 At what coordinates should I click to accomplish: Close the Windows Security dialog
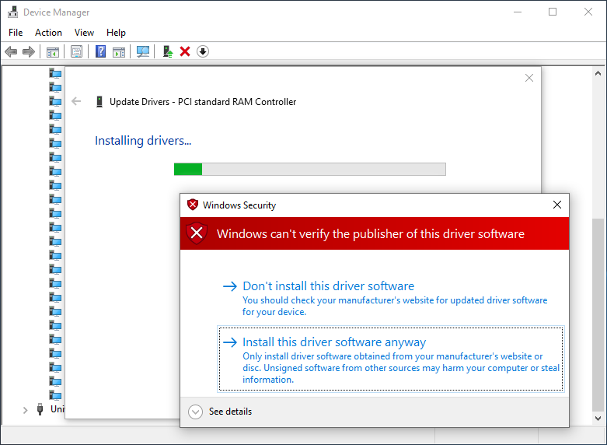(557, 205)
